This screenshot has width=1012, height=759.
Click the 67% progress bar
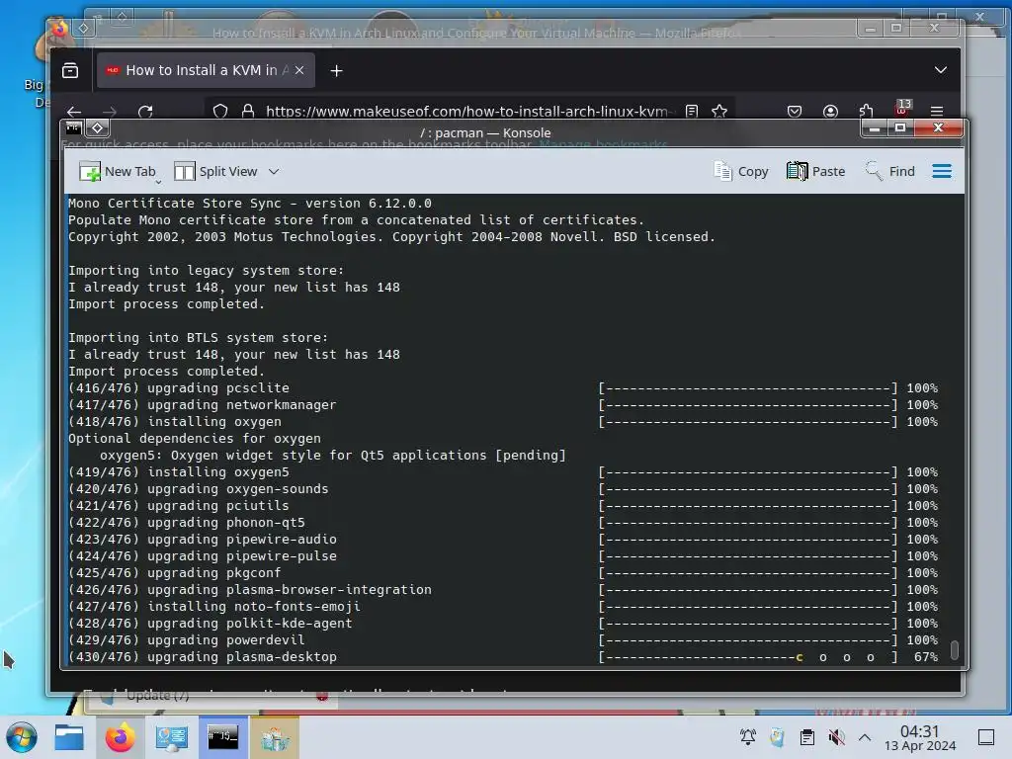click(x=747, y=657)
